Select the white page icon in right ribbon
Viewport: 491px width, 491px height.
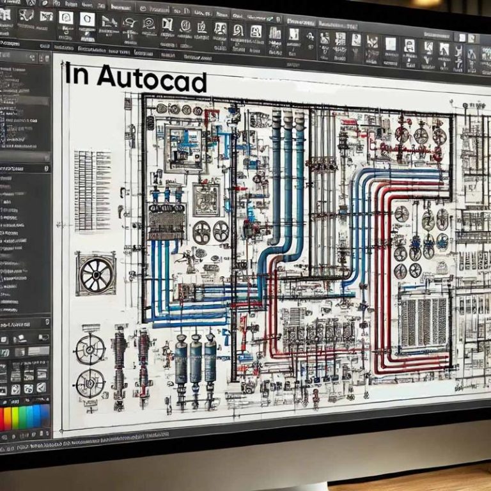390,44
